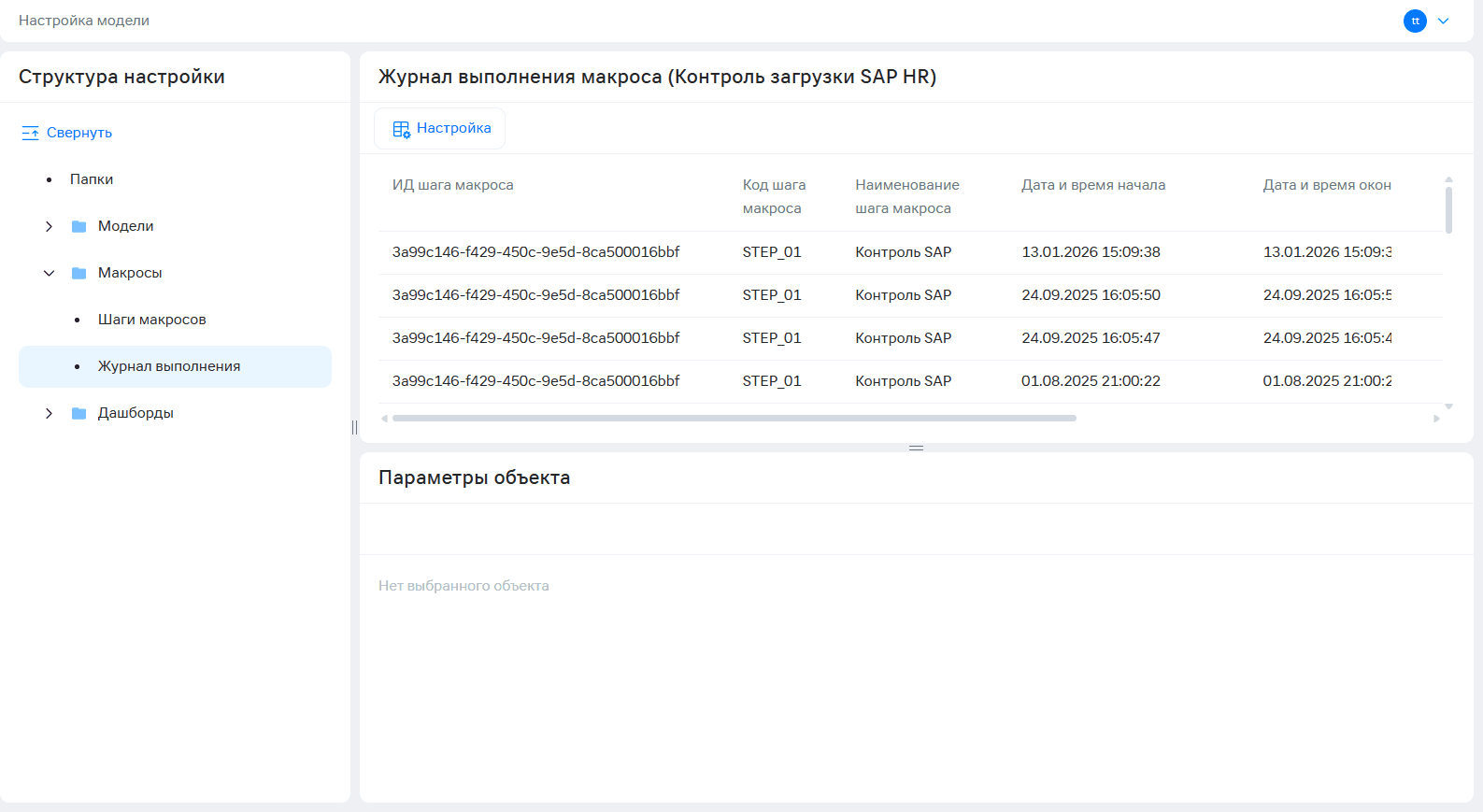Click the Дашборды folder icon
The image size is (1483, 812).
(79, 413)
